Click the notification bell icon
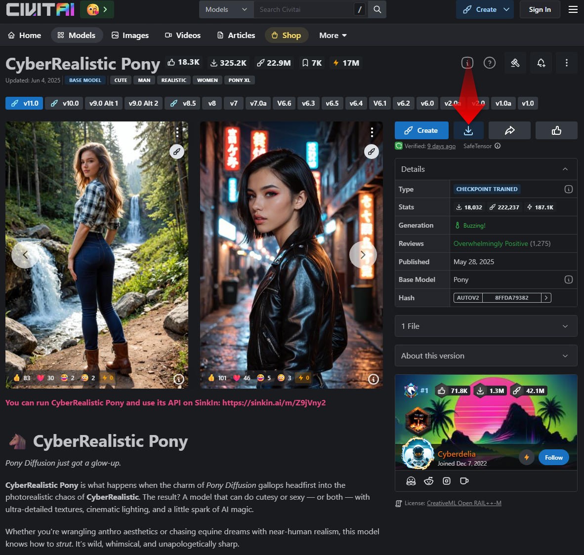584x555 pixels. coord(541,63)
